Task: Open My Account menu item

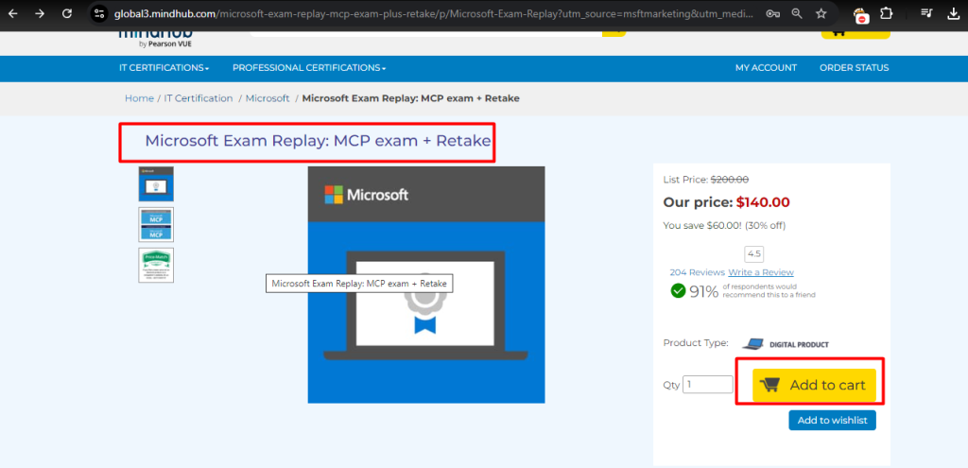Action: tap(766, 68)
